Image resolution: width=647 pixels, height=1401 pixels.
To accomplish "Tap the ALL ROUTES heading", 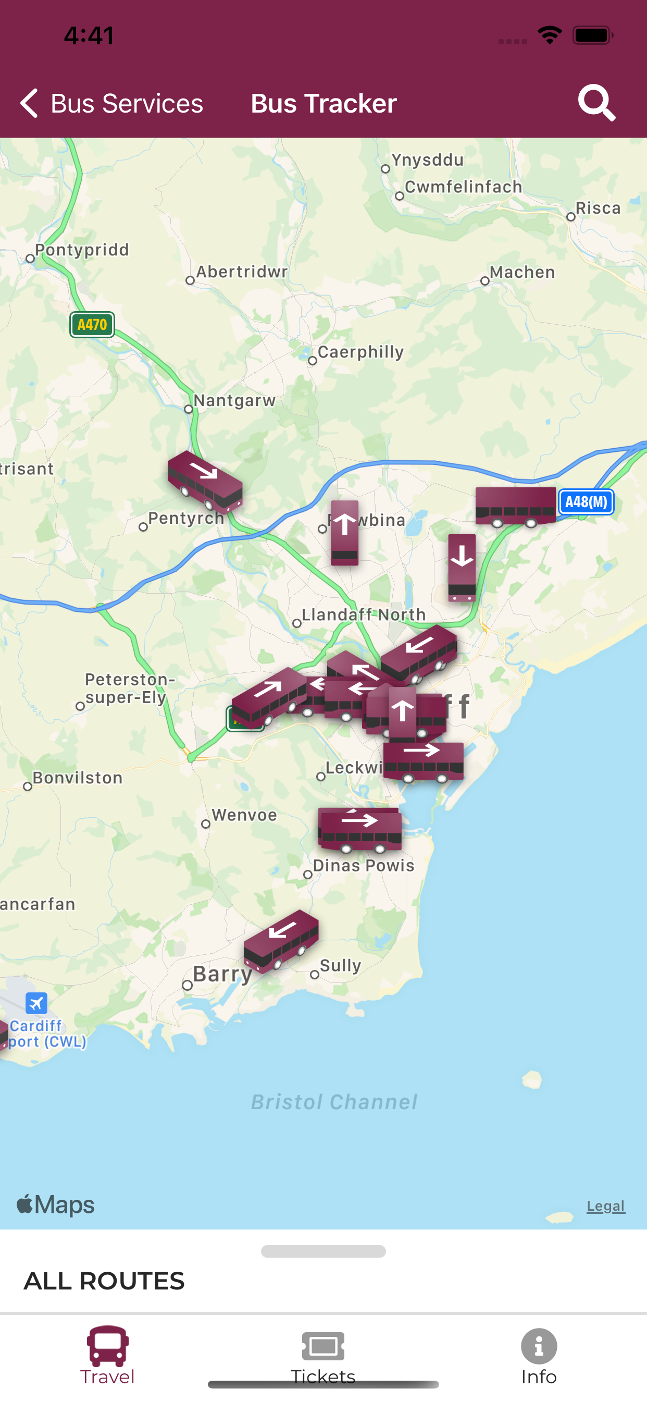I will point(104,1281).
